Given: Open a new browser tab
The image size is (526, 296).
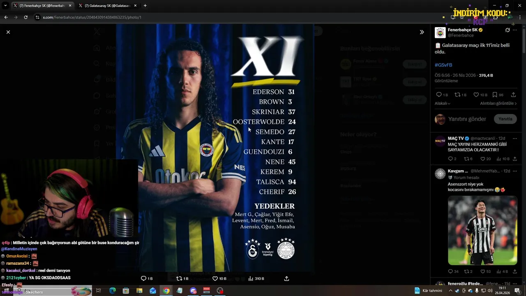Looking at the screenshot, I should [x=145, y=6].
